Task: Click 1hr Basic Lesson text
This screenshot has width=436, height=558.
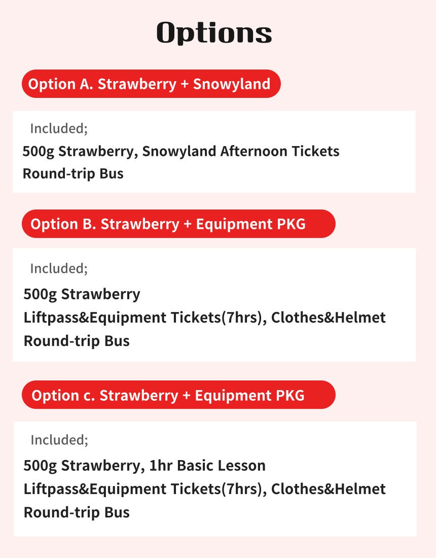Action: tap(207, 466)
